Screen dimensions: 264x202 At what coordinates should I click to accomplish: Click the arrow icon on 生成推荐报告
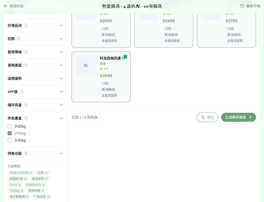coord(250,117)
